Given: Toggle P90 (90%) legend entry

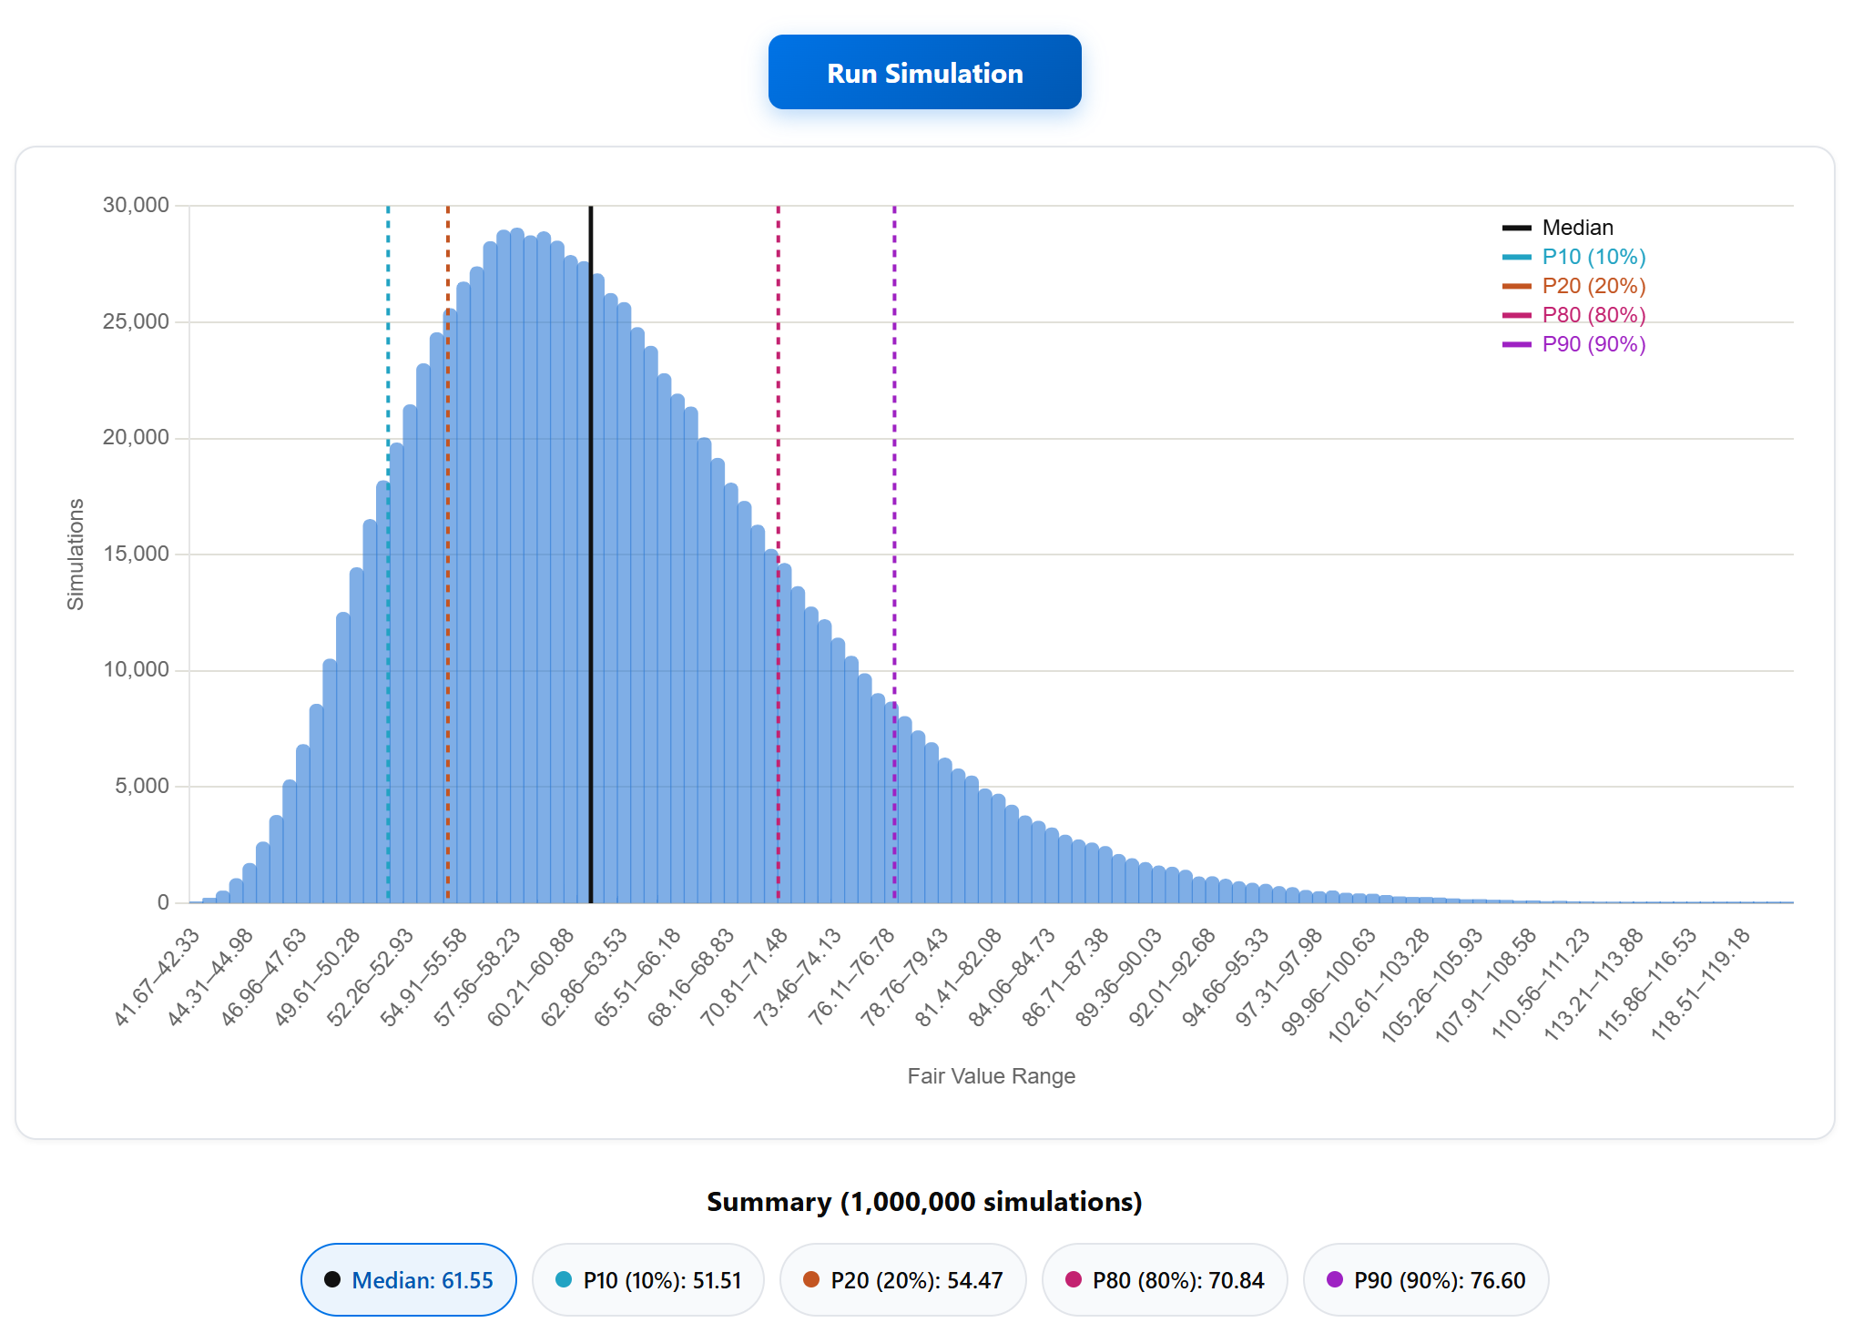Looking at the screenshot, I should pyautogui.click(x=1574, y=344).
